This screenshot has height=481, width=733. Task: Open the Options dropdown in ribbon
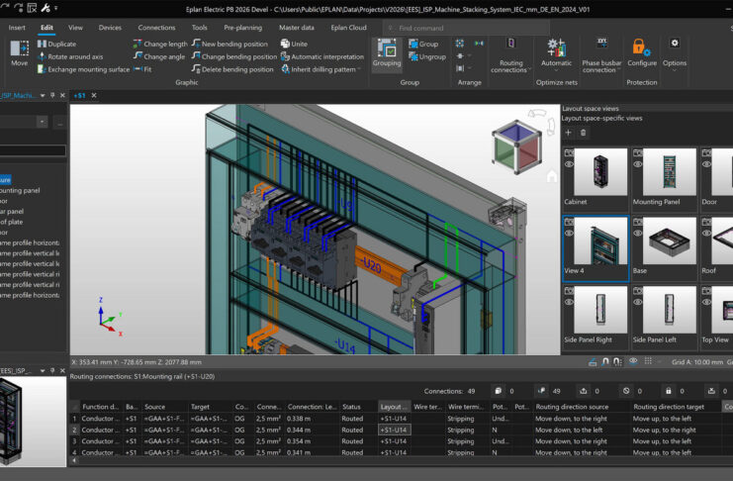[675, 63]
